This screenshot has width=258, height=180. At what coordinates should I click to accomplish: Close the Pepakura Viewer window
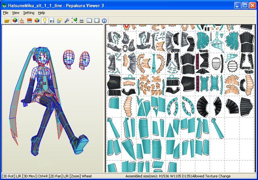252,5
